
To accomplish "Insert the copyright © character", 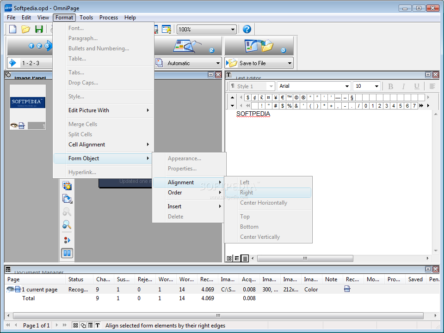I will [296, 97].
